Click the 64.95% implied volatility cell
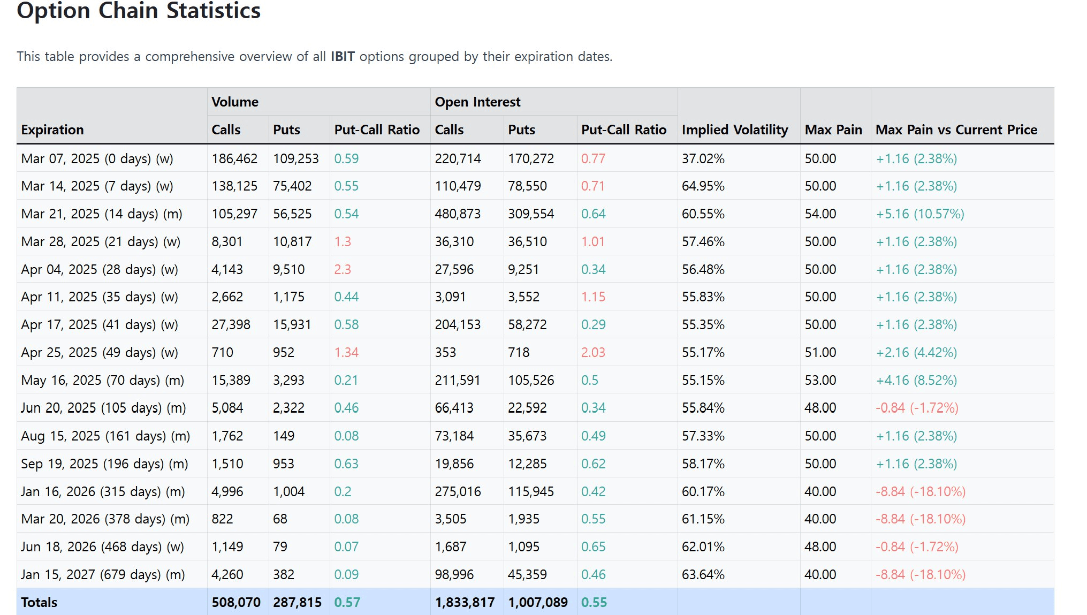1087x615 pixels. (x=703, y=186)
